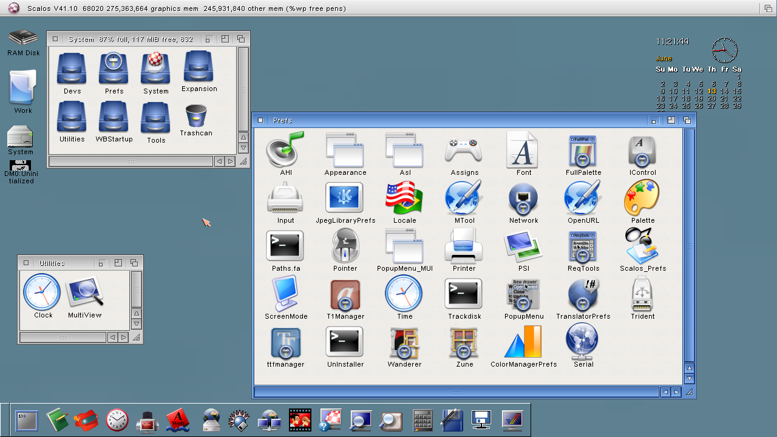Open the Scalos_Prefs icon
The image size is (777, 437).
tap(642, 246)
